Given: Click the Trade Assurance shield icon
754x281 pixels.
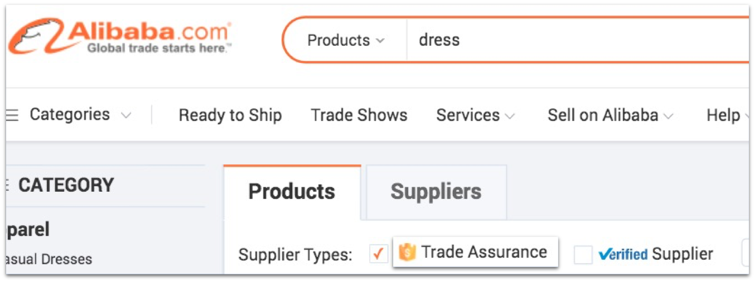Looking at the screenshot, I should [407, 253].
